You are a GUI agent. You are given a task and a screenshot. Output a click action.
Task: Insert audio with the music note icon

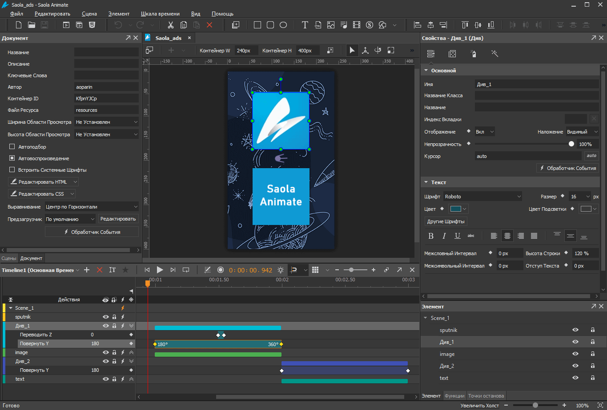[x=343, y=25]
